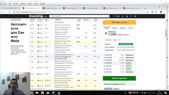Screen dimensions: 169x95
Task: Click Начать торговлю green button
Action: coord(119,78)
